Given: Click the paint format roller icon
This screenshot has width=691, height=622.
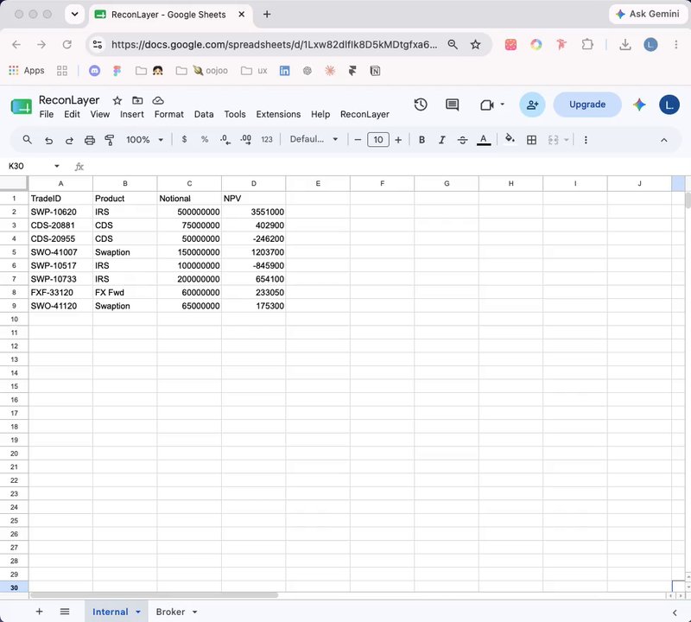Looking at the screenshot, I should [x=110, y=140].
